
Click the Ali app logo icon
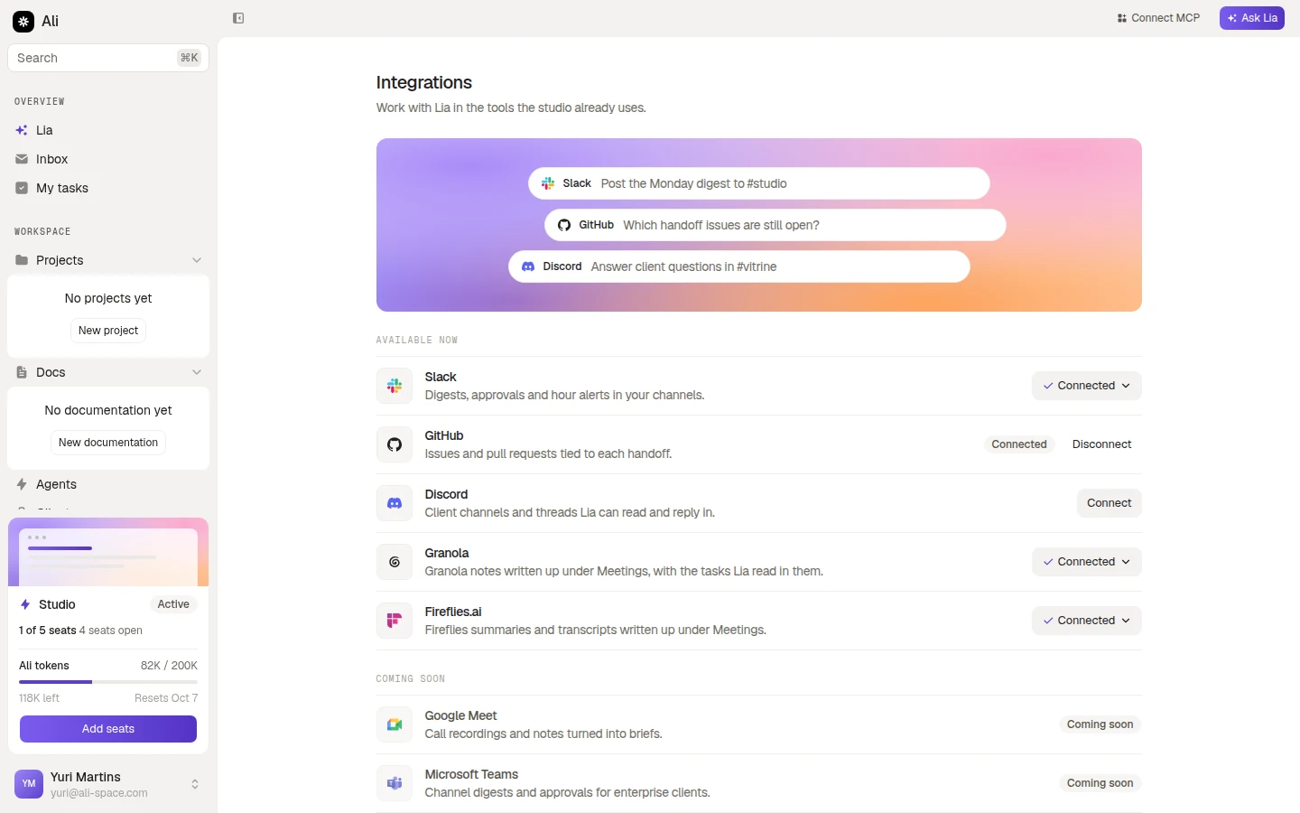[x=23, y=21]
